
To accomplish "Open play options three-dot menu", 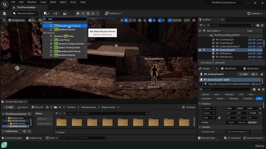I will 98,13.
